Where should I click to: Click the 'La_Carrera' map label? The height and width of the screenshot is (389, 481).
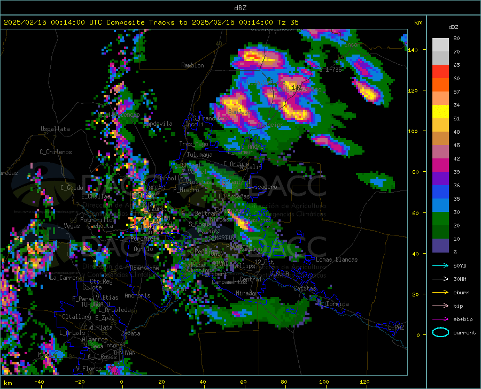(x=66, y=278)
